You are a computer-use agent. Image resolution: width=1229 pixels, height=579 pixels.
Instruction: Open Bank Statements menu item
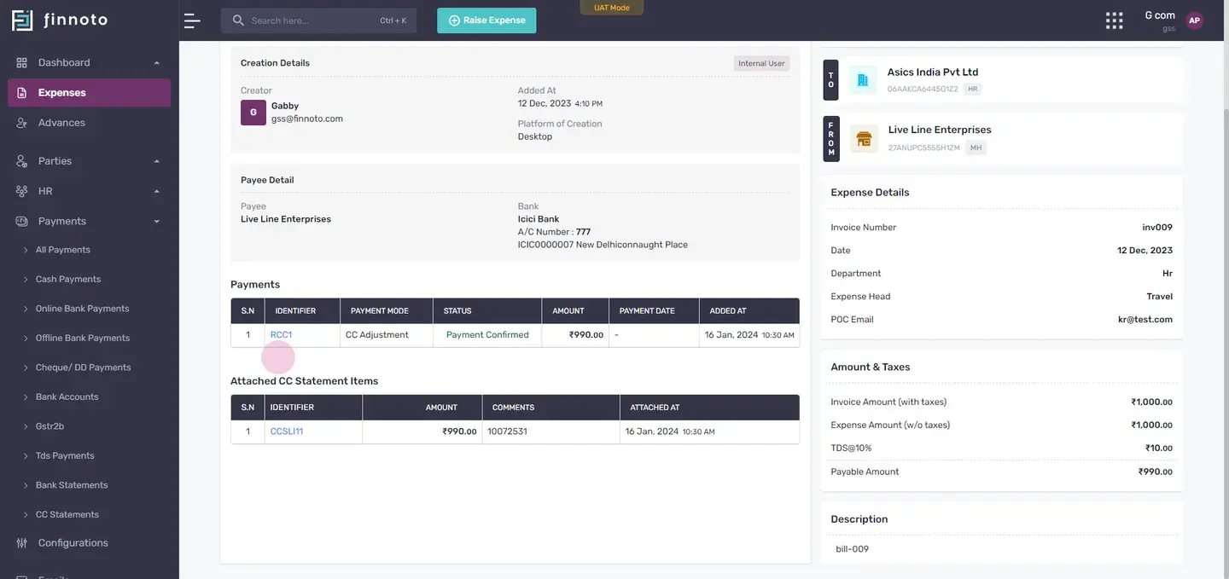(72, 485)
